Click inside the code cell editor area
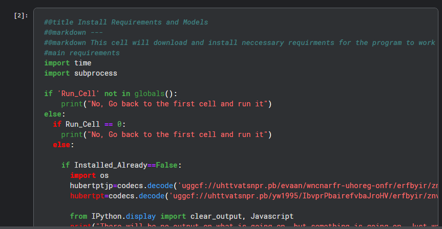Screen dimensions: 442x229 pos(236,118)
